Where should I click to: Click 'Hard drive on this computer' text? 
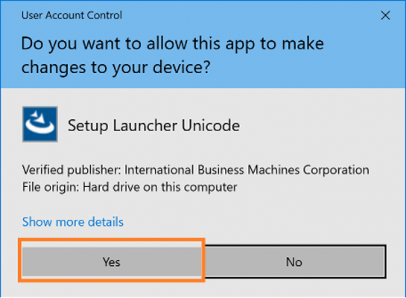pos(159,187)
